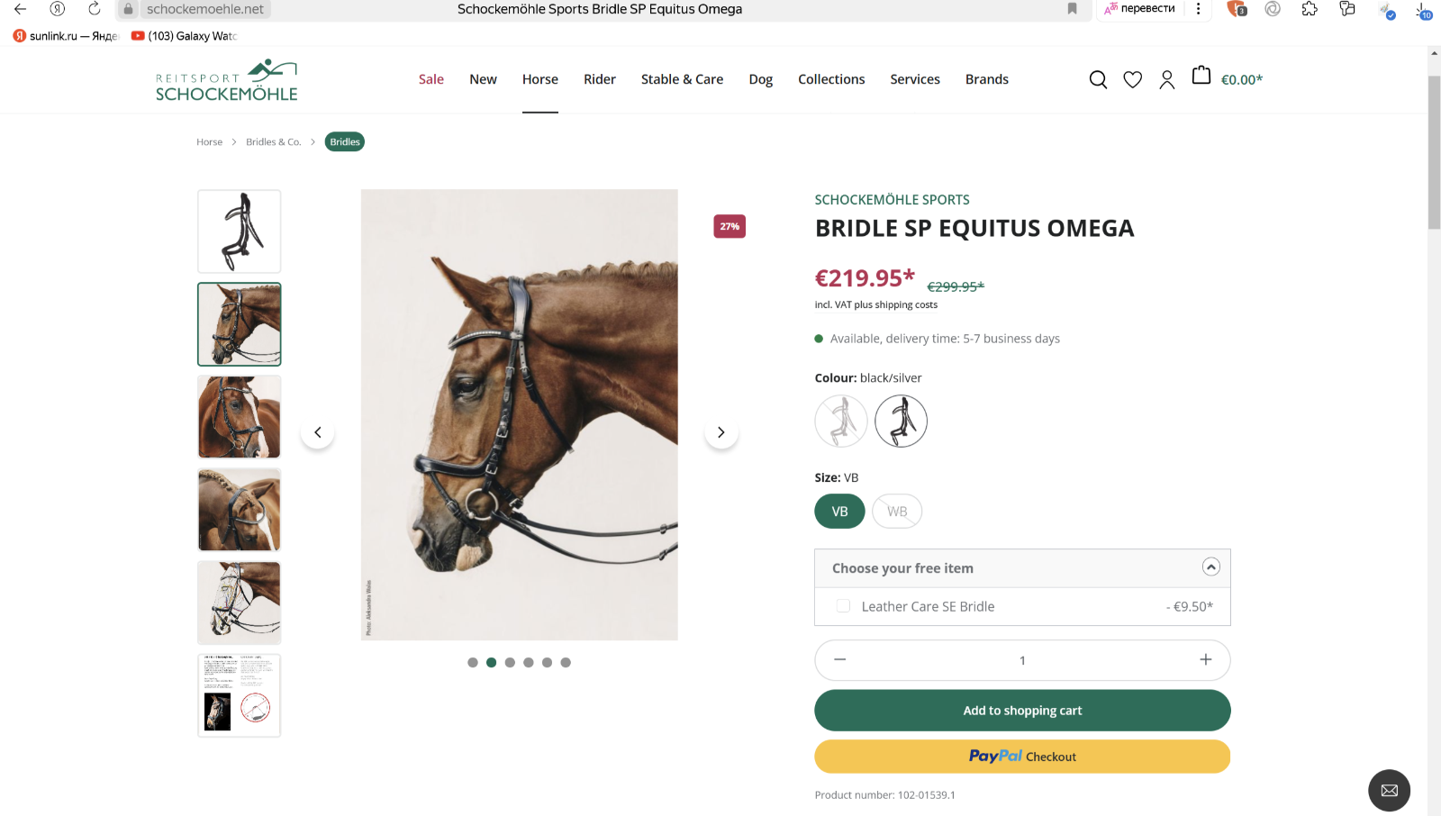Screen dimensions: 1441x816
Task: Decrease quantity with the minus button
Action: pyautogui.click(x=840, y=660)
